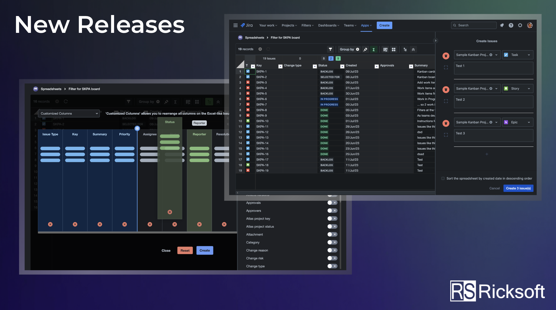The height and width of the screenshot is (310, 556).
Task: Click the Create 3 issue(s) button
Action: click(x=518, y=188)
